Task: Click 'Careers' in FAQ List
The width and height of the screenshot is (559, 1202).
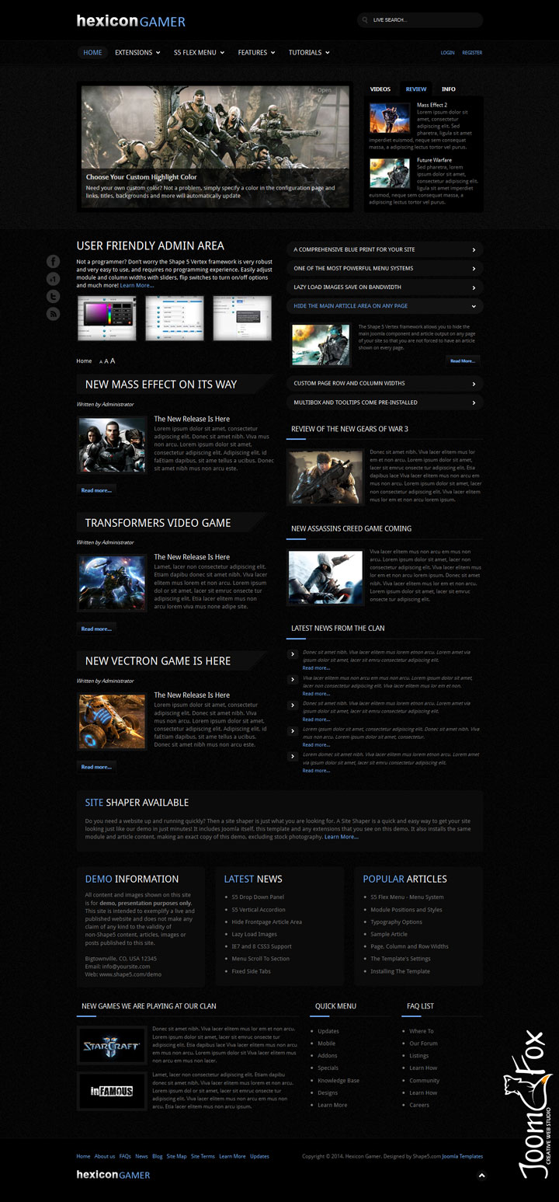Action: pyautogui.click(x=419, y=1105)
